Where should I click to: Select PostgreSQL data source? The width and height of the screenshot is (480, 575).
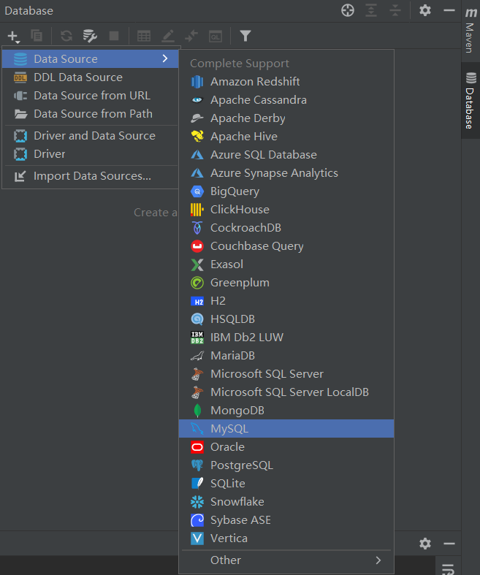tap(286, 465)
